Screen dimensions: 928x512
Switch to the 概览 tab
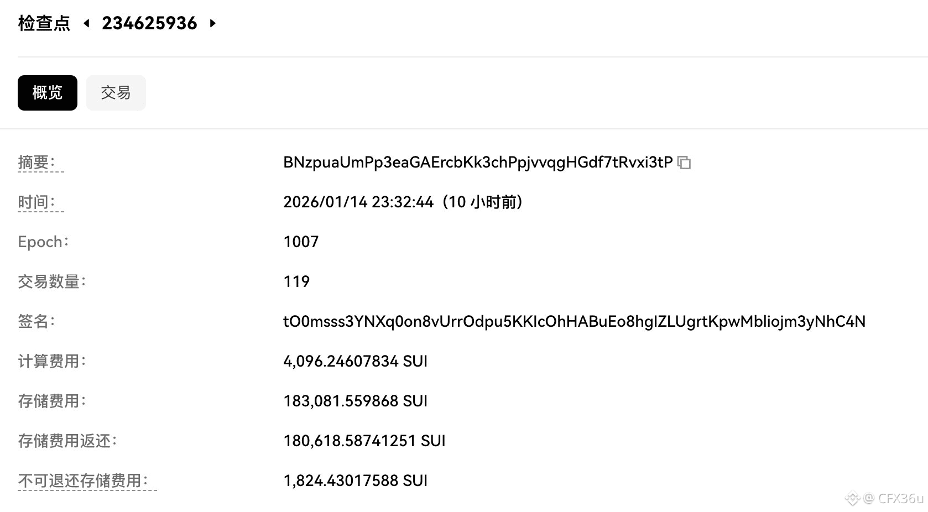pos(48,93)
